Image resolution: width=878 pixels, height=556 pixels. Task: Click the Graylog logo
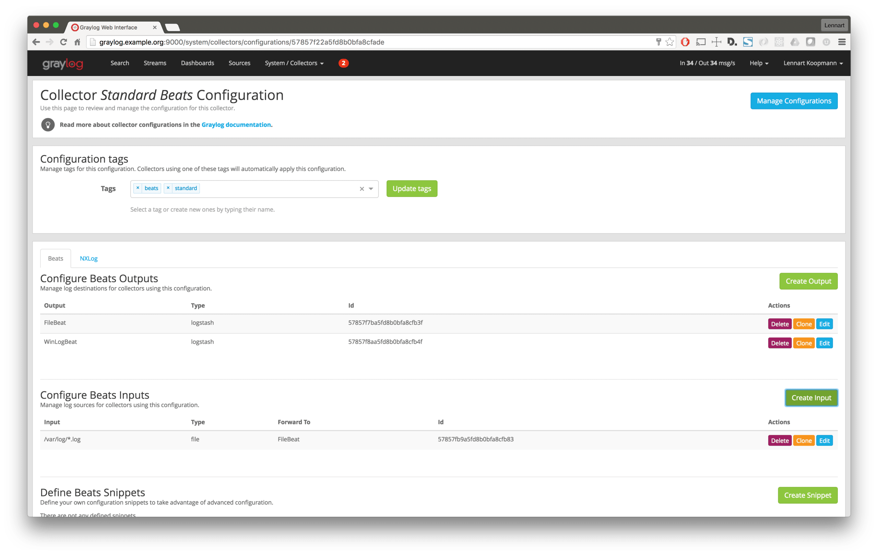[63, 64]
